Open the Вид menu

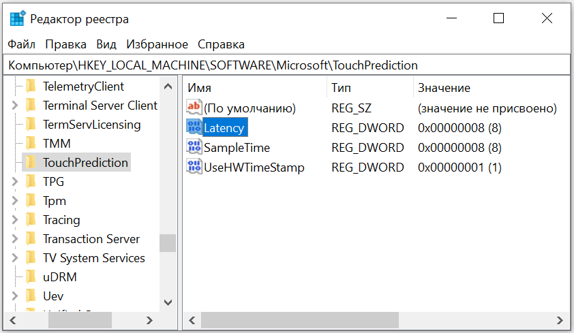click(x=106, y=44)
